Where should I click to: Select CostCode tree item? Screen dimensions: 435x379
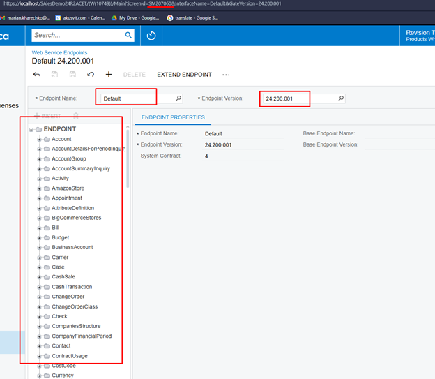click(63, 366)
